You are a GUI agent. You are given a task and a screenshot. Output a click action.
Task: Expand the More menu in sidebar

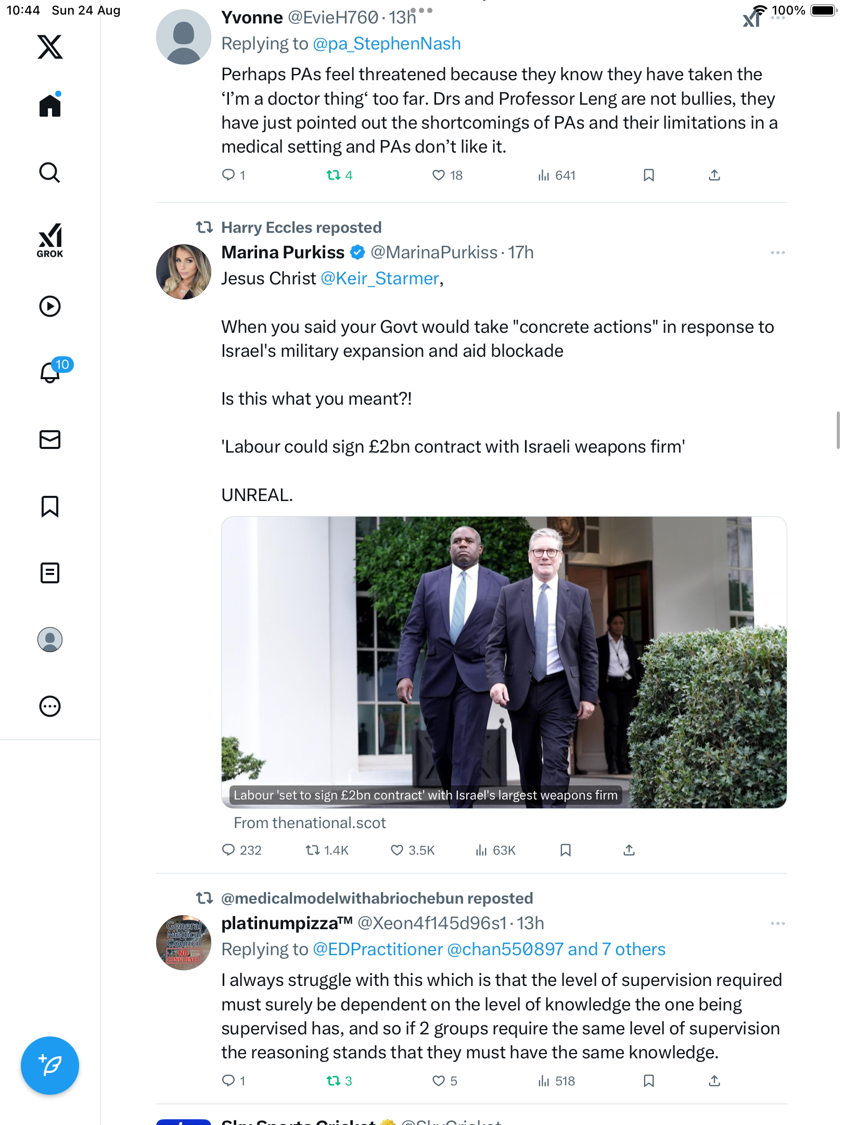[x=50, y=706]
